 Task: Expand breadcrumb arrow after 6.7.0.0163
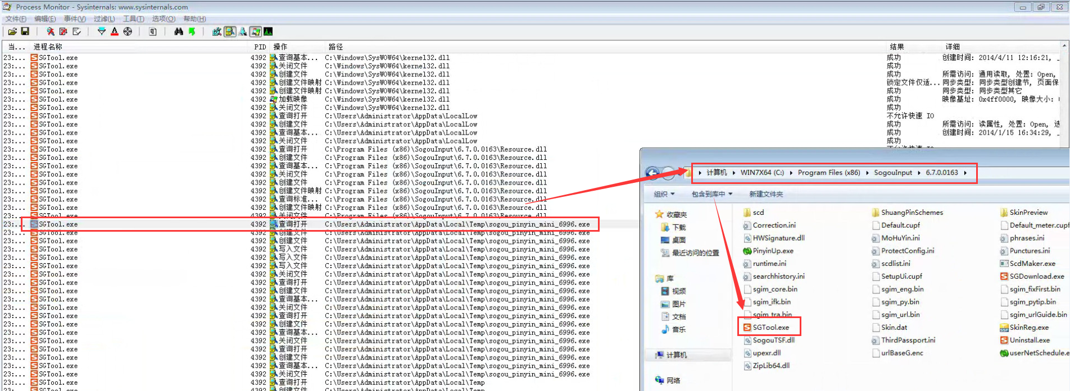click(x=965, y=173)
